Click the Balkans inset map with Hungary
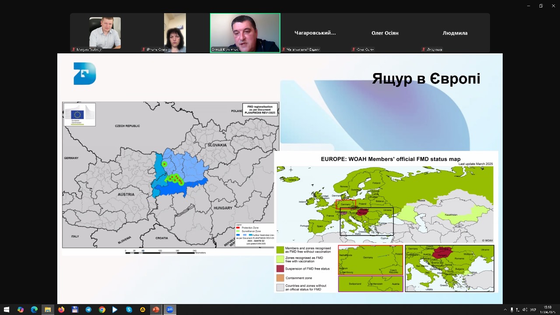This screenshot has height=315, width=560. pyautogui.click(x=450, y=268)
